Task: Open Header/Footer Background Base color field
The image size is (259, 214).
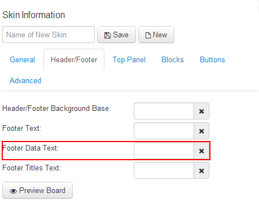Action: [164, 111]
